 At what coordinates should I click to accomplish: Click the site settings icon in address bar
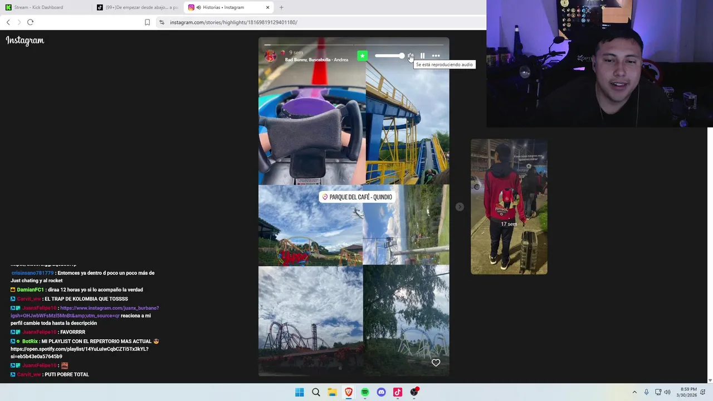point(162,22)
